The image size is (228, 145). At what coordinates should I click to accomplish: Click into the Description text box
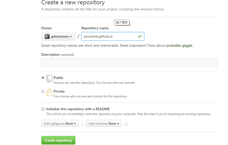pyautogui.click(x=130, y=63)
